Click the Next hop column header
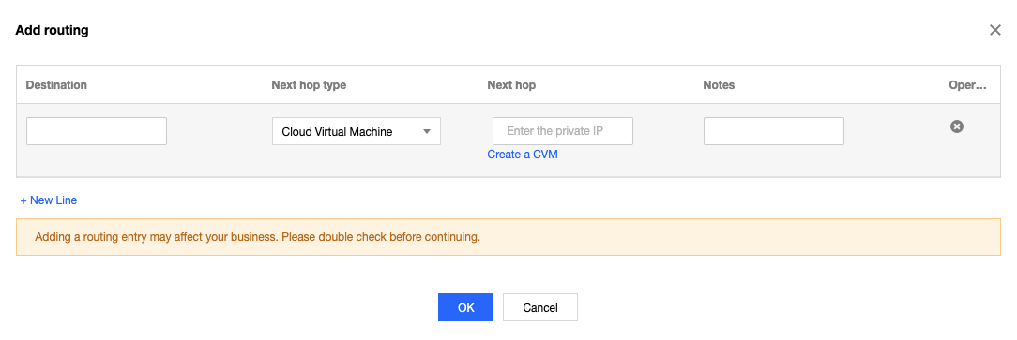 pyautogui.click(x=511, y=85)
